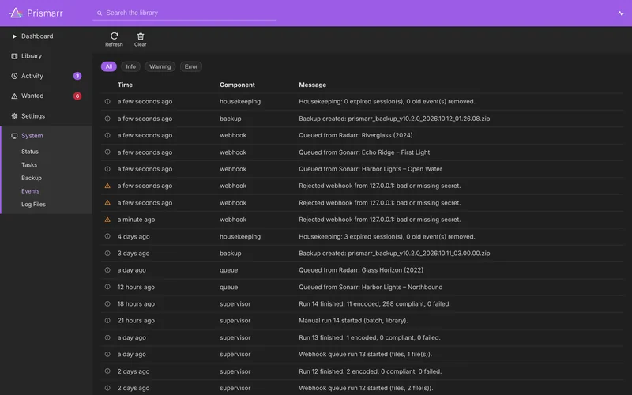This screenshot has height=395, width=632.
Task: Click info icon on '4 days ago' housekeeping row
Action: 107,236
